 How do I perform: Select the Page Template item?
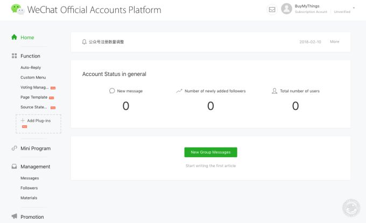(x=34, y=97)
